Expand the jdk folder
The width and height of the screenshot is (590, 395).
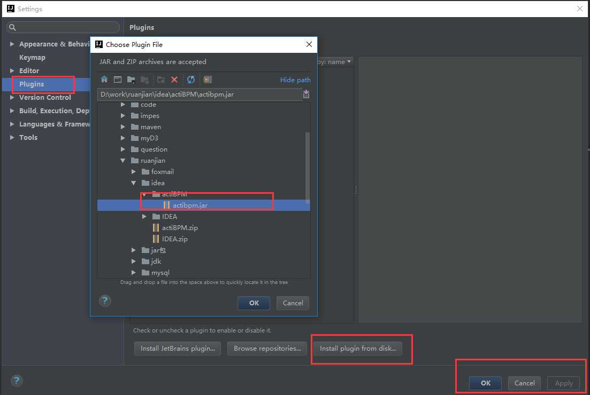(x=134, y=261)
